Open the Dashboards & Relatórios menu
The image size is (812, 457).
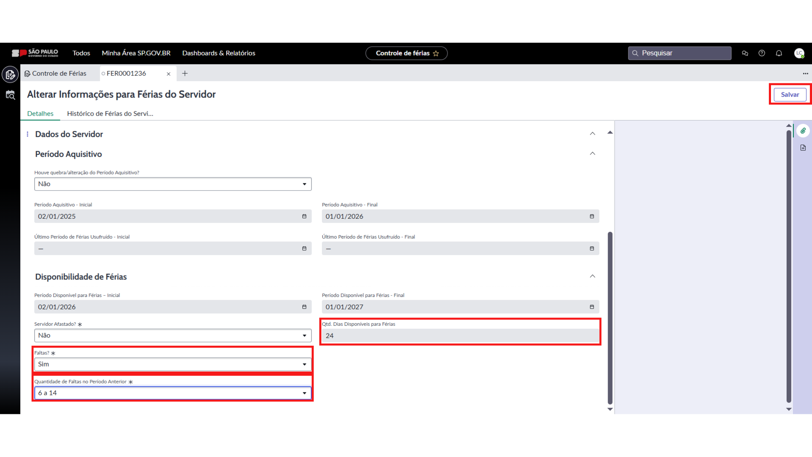(219, 53)
